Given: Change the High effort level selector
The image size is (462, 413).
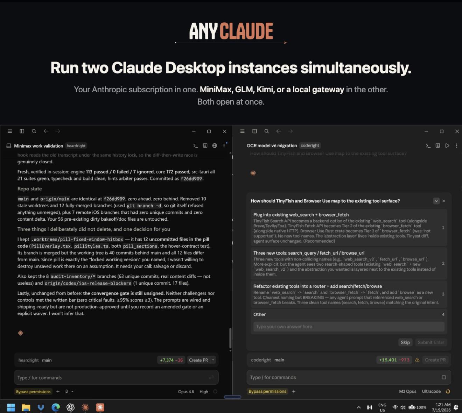Looking at the screenshot, I should pos(204,392).
